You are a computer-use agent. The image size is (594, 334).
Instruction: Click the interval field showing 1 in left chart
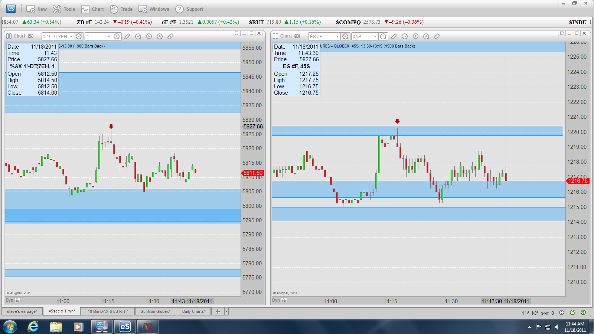point(96,36)
